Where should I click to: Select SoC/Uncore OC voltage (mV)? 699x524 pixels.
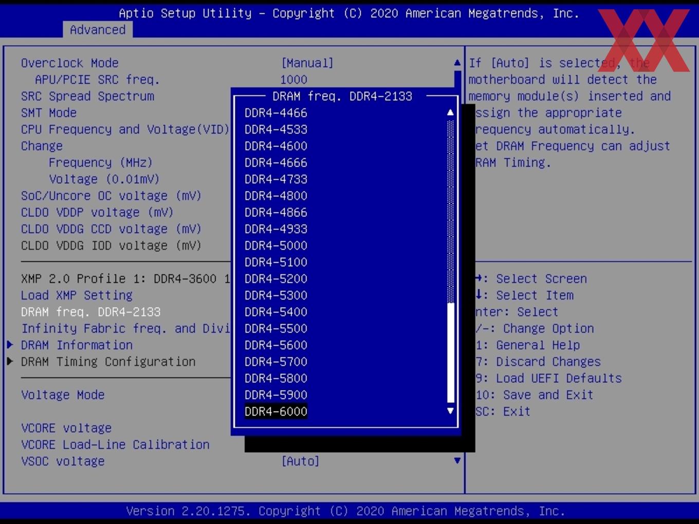point(111,196)
